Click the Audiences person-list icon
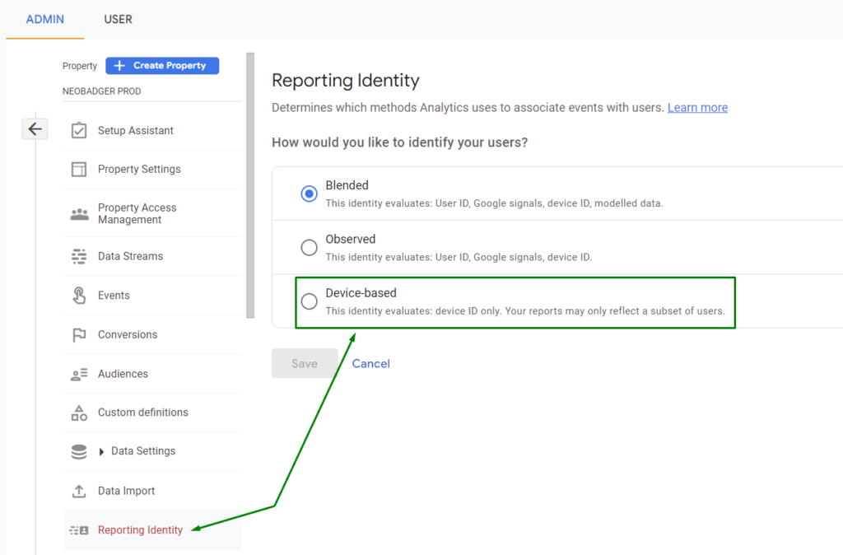Screen dimensions: 843x555 [x=79, y=375]
